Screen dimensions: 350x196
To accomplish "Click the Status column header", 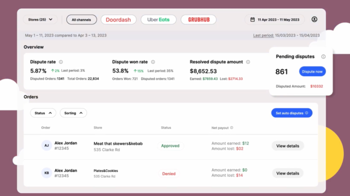I will click(x=166, y=128).
